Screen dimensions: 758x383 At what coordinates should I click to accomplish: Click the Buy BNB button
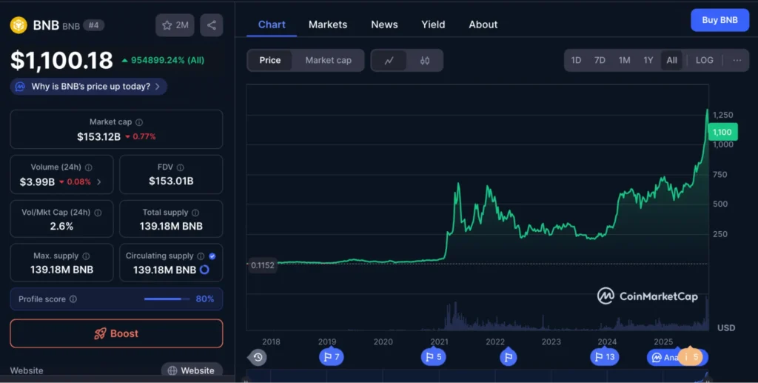pyautogui.click(x=719, y=20)
